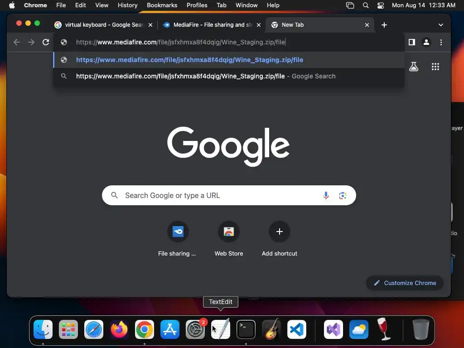Close the virtual keyboard search tab

[x=150, y=25]
